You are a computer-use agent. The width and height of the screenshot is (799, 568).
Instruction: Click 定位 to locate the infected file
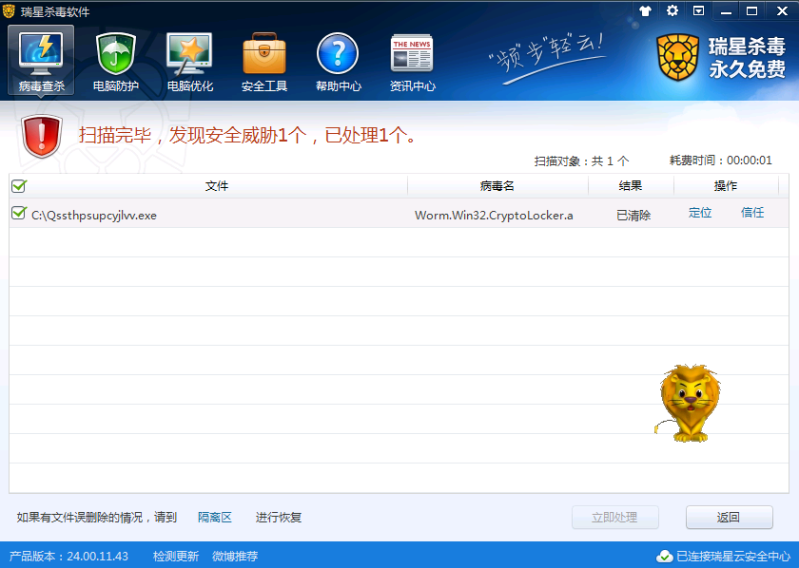coord(700,213)
